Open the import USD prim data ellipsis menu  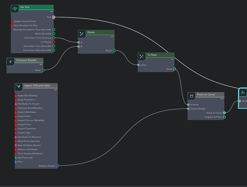pos(55,90)
